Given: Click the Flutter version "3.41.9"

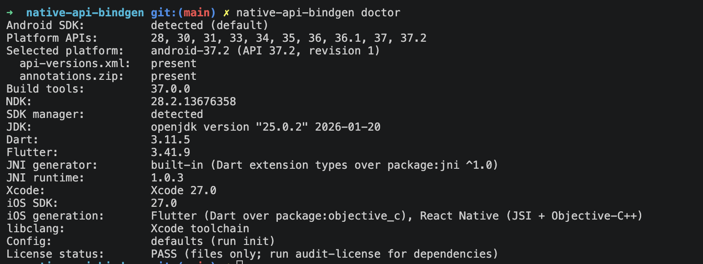Looking at the screenshot, I should click(171, 152).
